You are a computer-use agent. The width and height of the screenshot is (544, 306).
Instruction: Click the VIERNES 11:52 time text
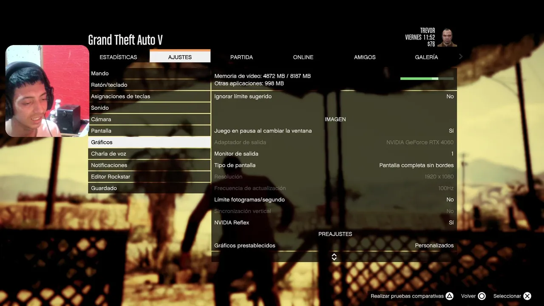click(420, 37)
